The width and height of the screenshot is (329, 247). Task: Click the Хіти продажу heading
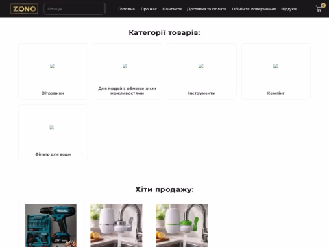click(x=164, y=189)
